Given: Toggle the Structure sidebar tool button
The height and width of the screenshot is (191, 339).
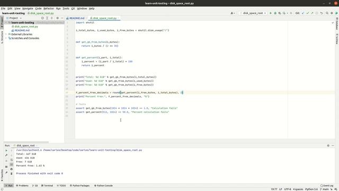Looking at the screenshot, I should pos(2,37).
